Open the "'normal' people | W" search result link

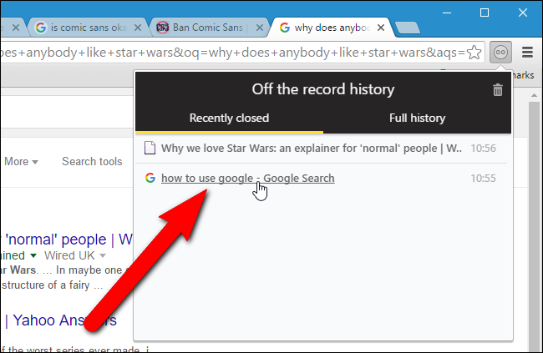(x=67, y=240)
